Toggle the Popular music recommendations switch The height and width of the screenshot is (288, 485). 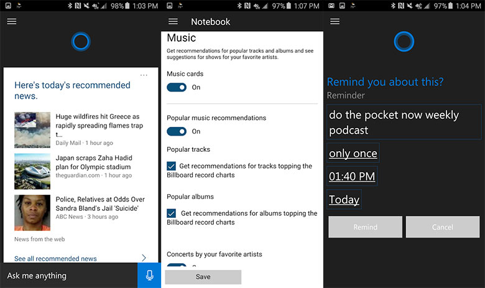pyautogui.click(x=177, y=131)
